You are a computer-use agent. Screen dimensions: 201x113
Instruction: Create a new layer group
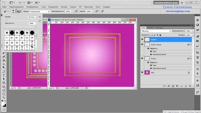coord(182,86)
